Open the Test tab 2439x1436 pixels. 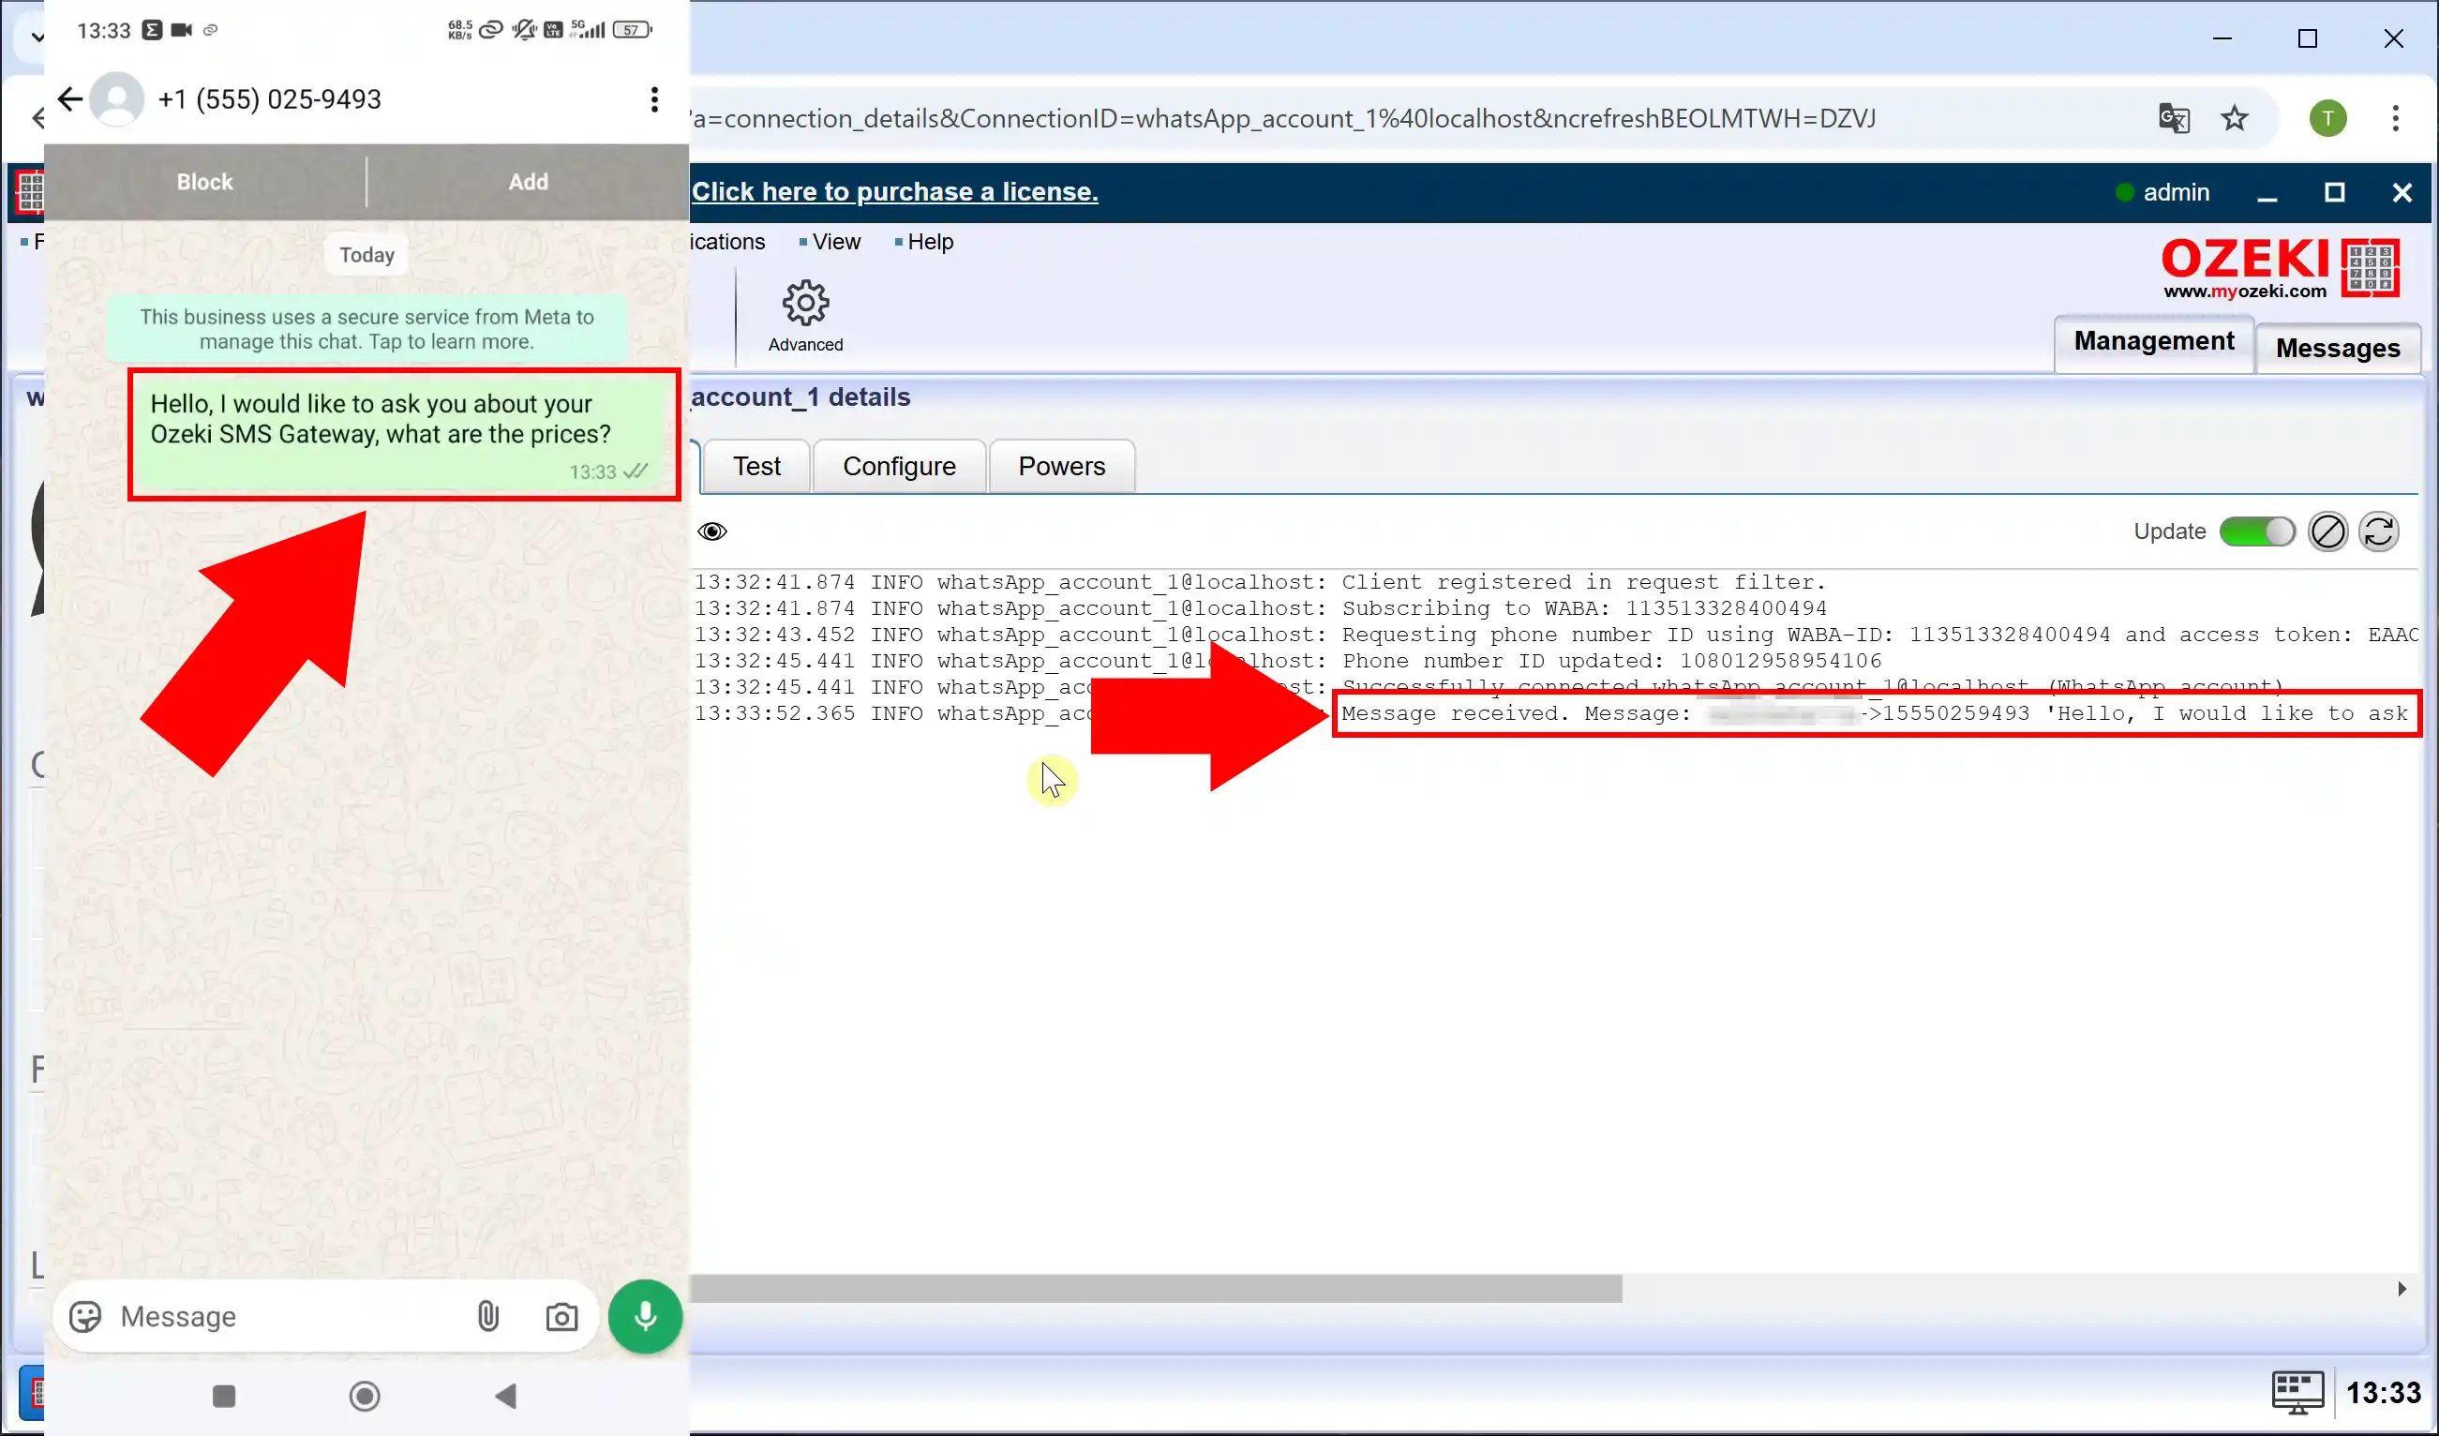[756, 467]
